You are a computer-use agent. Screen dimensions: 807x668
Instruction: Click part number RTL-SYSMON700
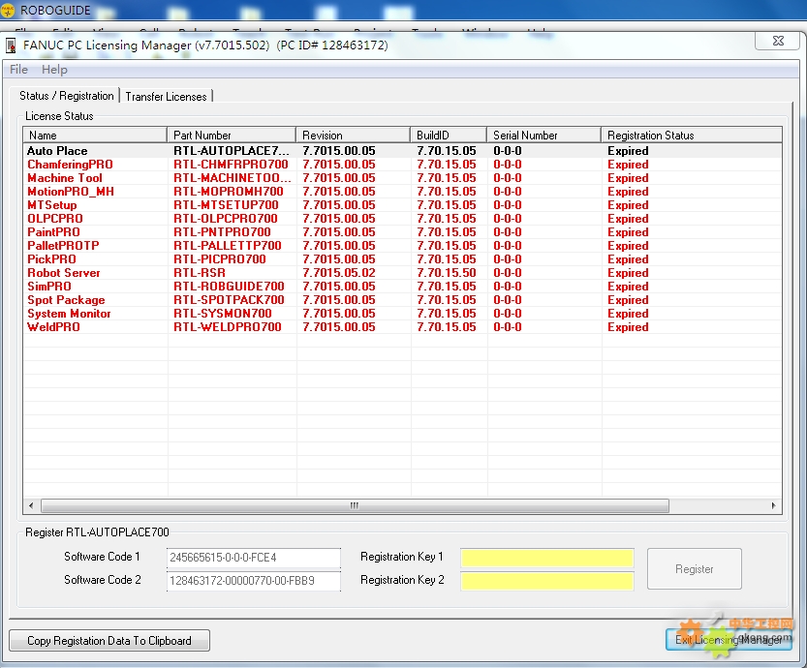(x=223, y=313)
